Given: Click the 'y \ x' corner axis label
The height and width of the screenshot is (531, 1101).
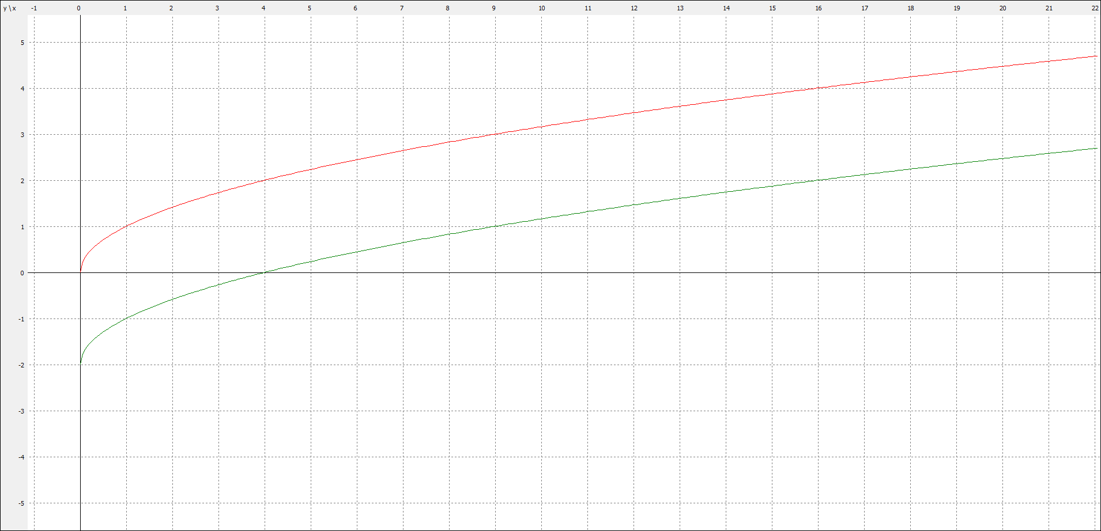Looking at the screenshot, I should coord(10,8).
